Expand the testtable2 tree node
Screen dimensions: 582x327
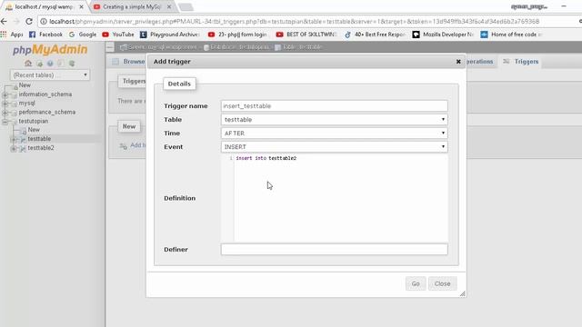tap(14, 148)
